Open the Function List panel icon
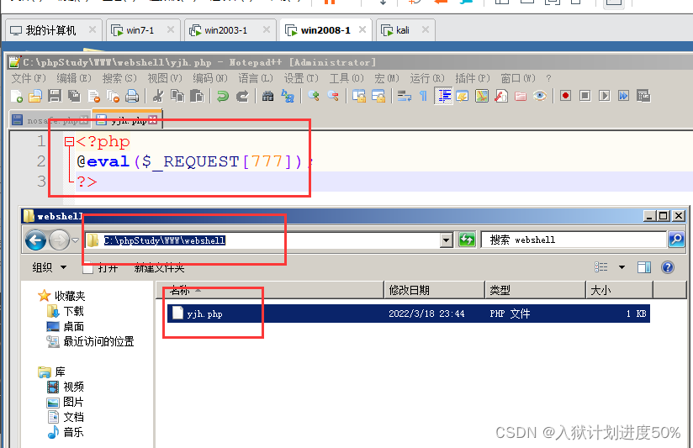Screen dimensions: 693x448 [501, 96]
